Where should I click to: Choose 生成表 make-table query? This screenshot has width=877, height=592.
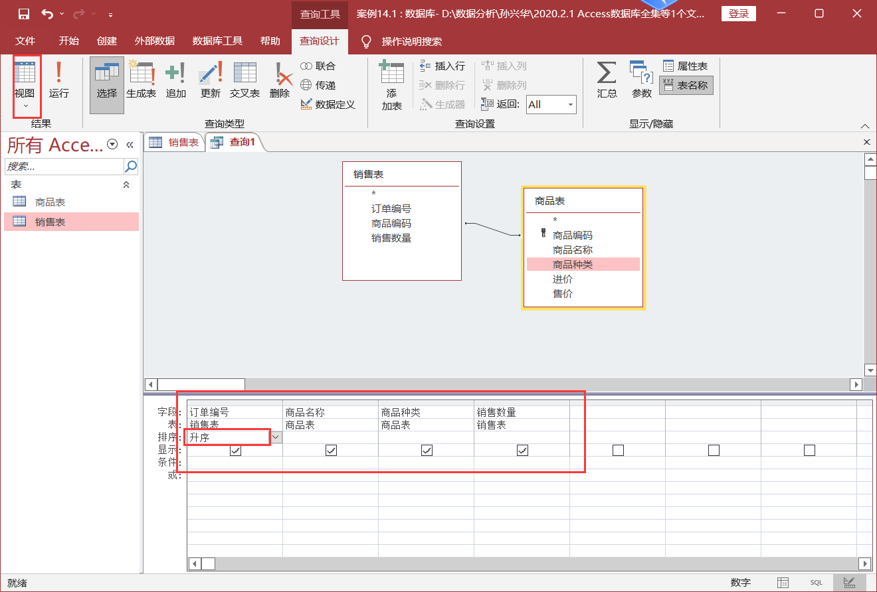(141, 80)
